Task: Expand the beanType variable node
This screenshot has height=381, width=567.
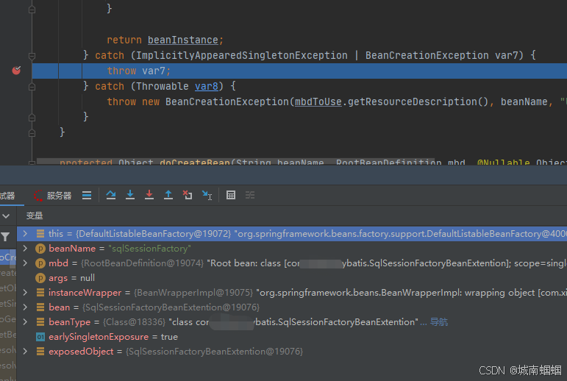Action: tap(25, 321)
